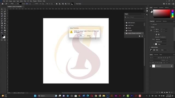
Task: Collapse the Canvas section in Properties
Action: pos(150,27)
